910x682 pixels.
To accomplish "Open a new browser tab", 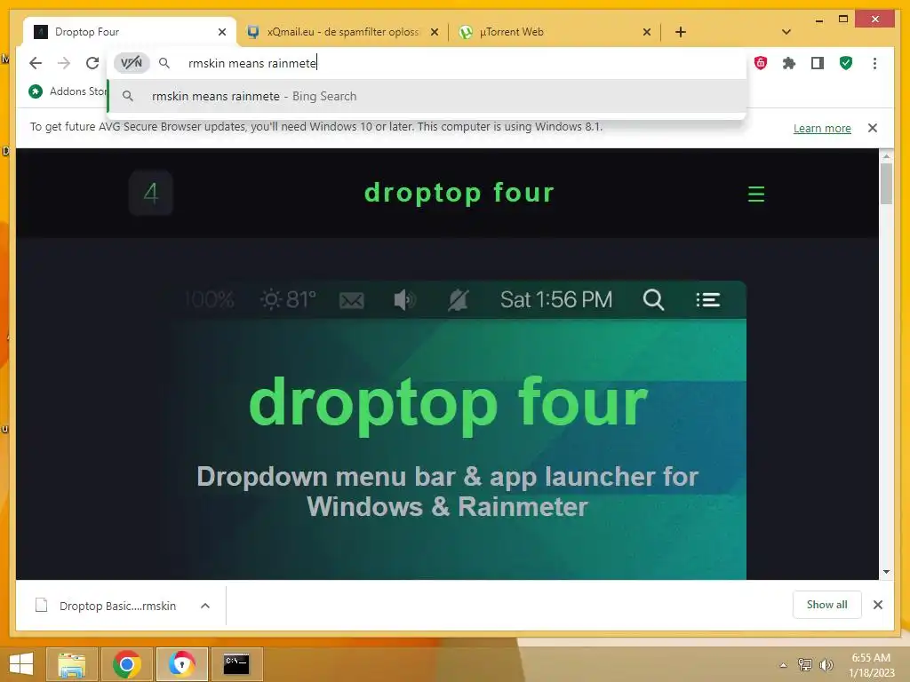I will click(x=681, y=32).
